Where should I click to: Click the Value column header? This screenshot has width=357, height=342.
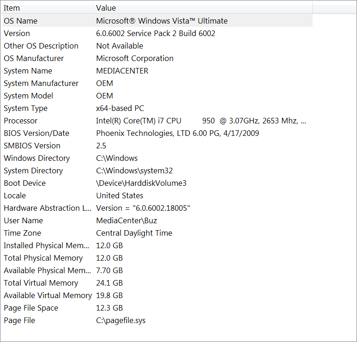(x=203, y=8)
